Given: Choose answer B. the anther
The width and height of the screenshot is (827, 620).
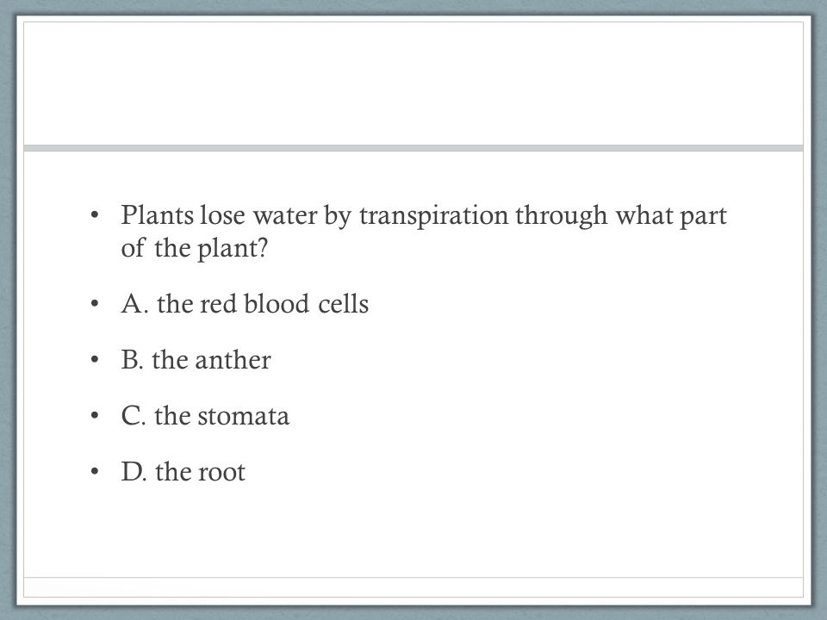Looking at the screenshot, I should pyautogui.click(x=196, y=360).
